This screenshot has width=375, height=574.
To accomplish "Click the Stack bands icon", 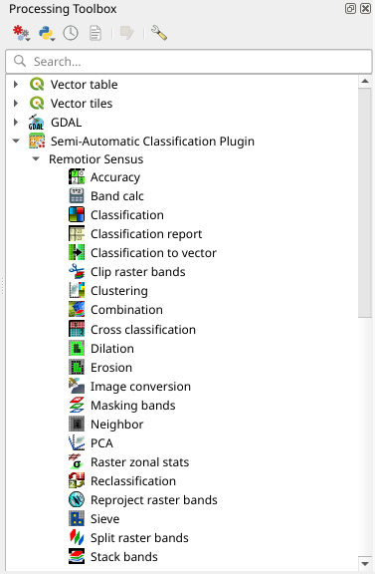I will [77, 557].
